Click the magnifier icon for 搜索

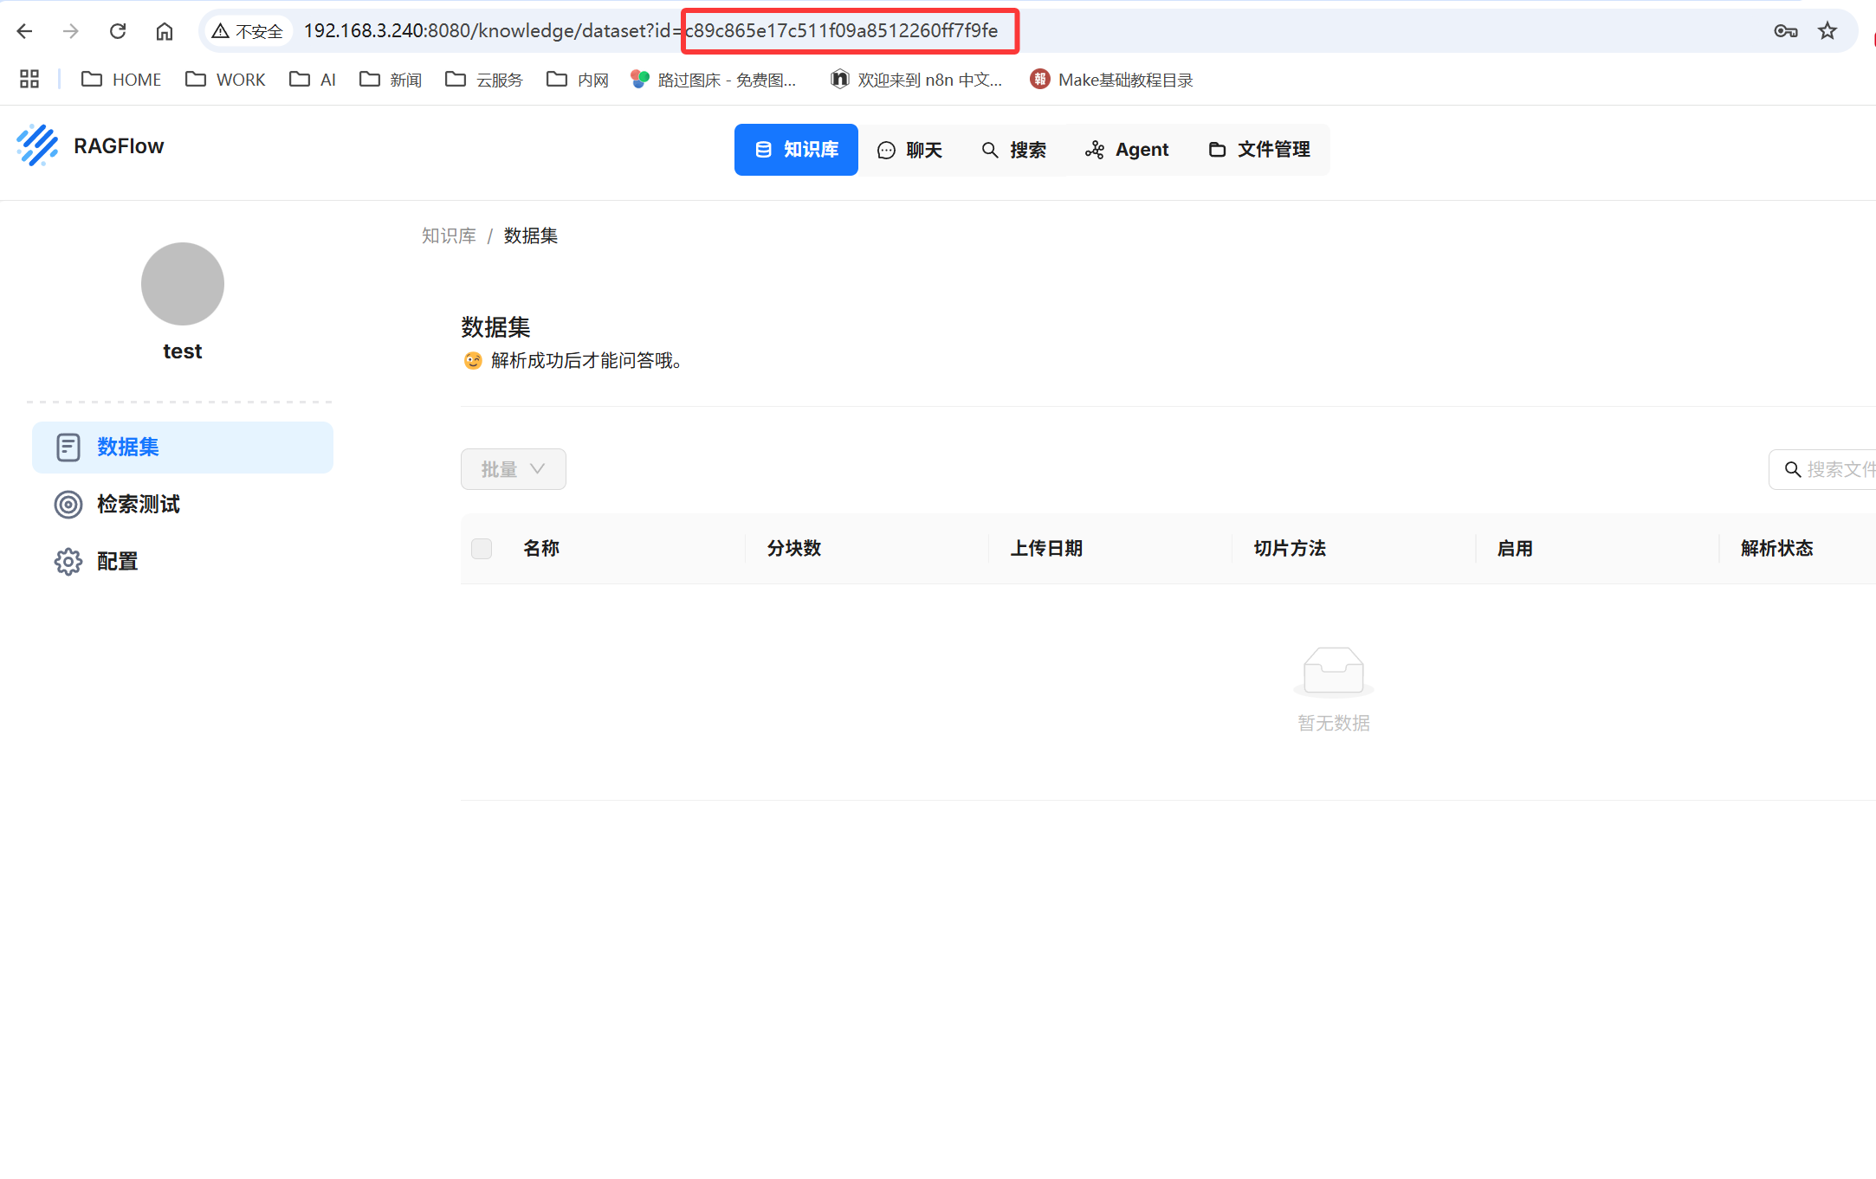point(990,149)
